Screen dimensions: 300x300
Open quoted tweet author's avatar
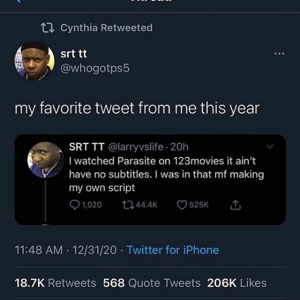[45, 160]
